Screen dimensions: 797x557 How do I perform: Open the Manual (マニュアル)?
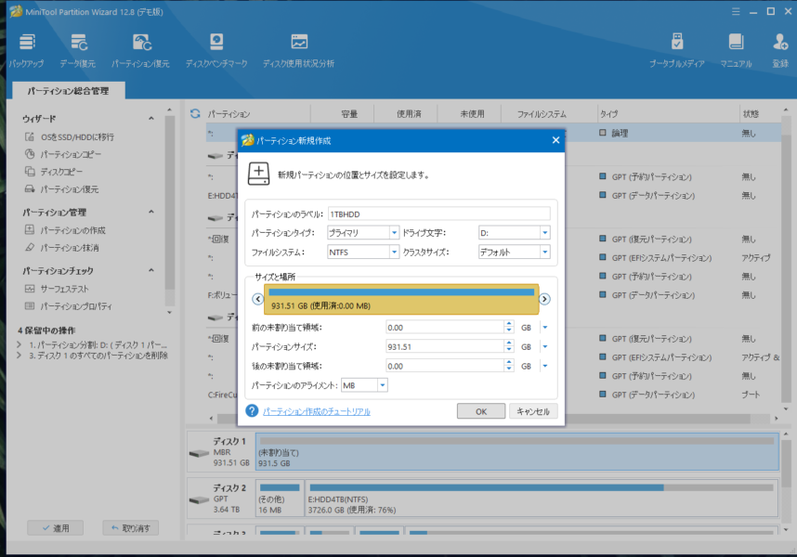[x=736, y=50]
